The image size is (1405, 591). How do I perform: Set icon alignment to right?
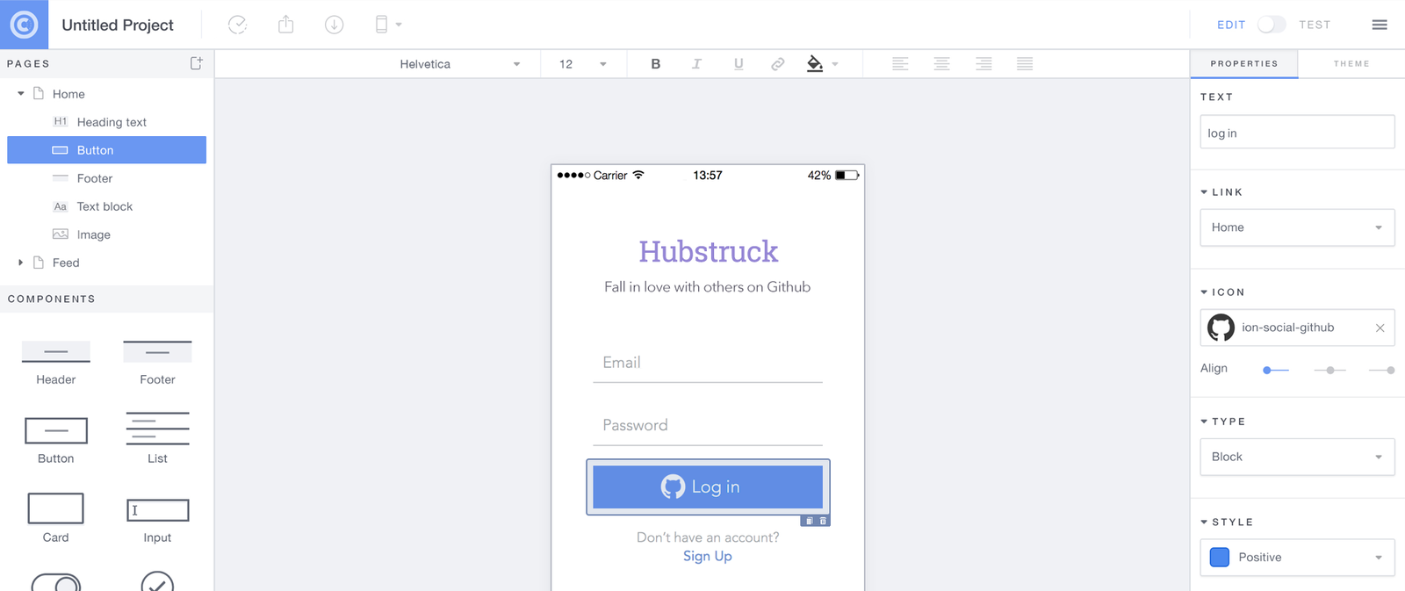[1382, 370]
